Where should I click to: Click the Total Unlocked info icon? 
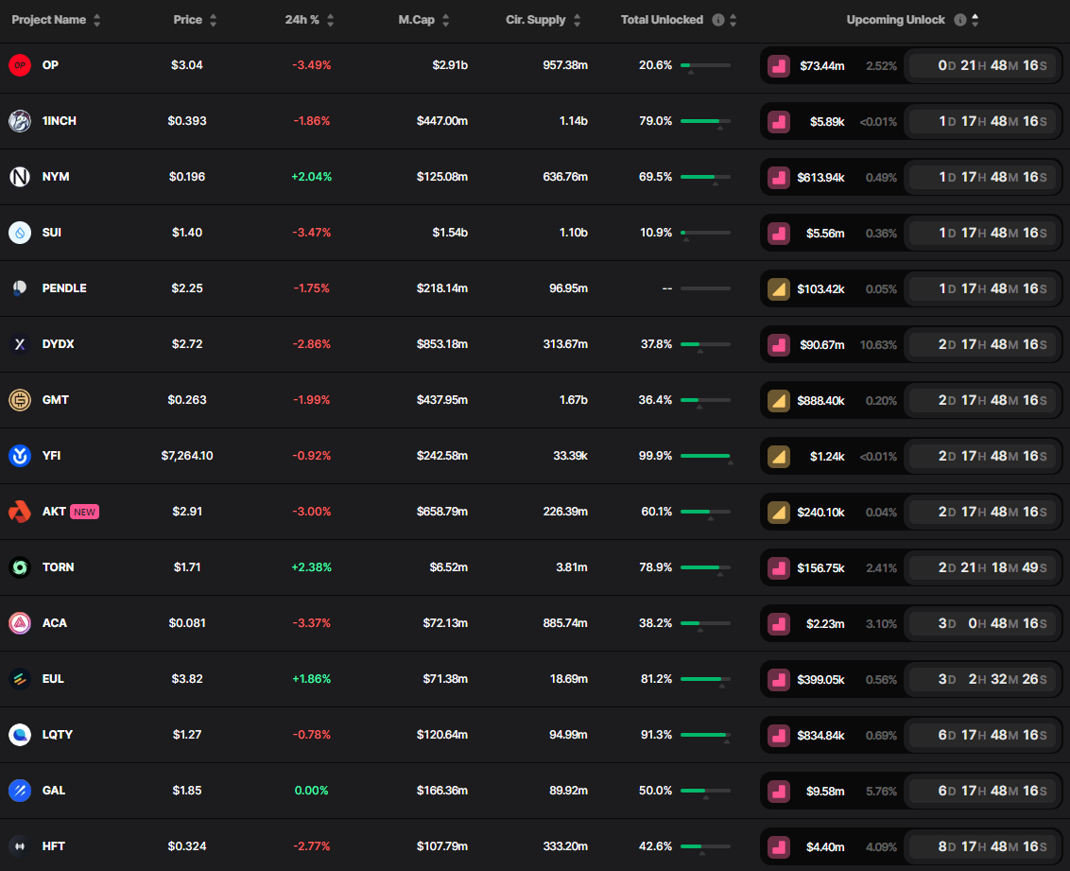[x=717, y=20]
